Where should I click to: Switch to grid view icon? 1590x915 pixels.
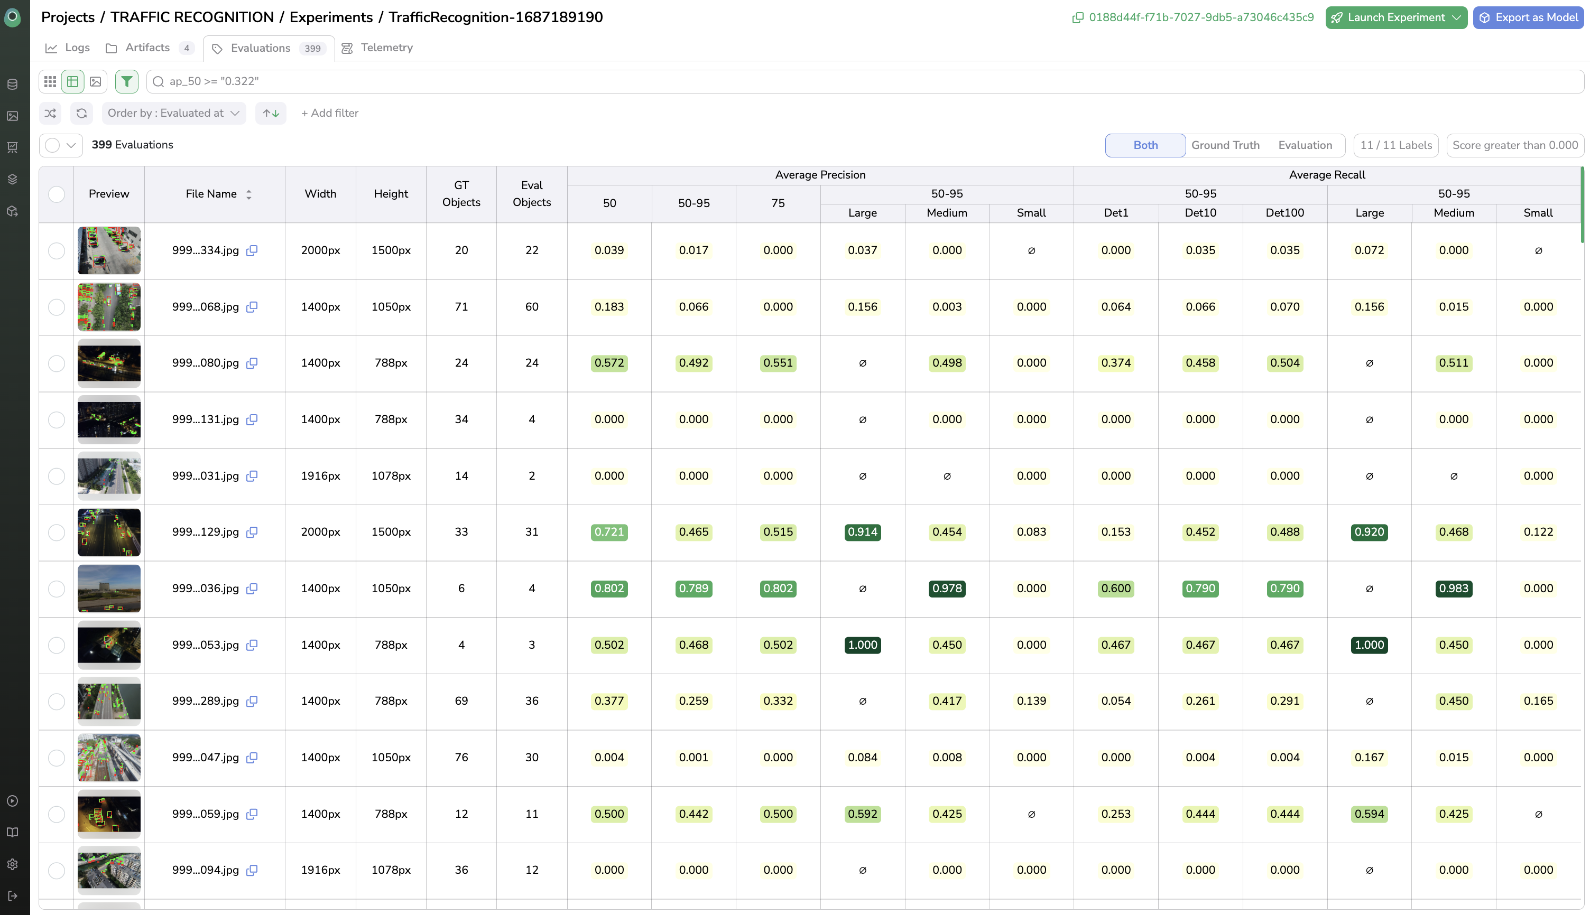point(50,82)
